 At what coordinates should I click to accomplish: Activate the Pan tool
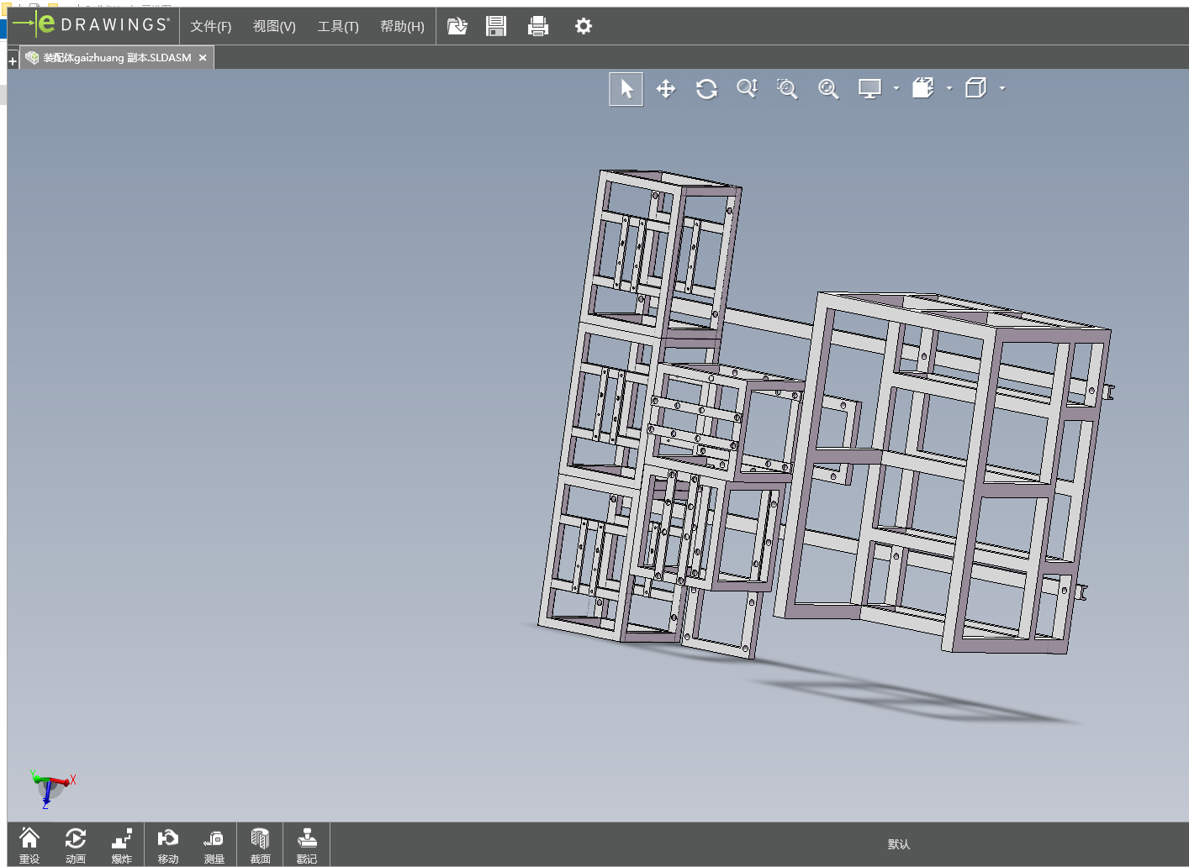[x=666, y=89]
